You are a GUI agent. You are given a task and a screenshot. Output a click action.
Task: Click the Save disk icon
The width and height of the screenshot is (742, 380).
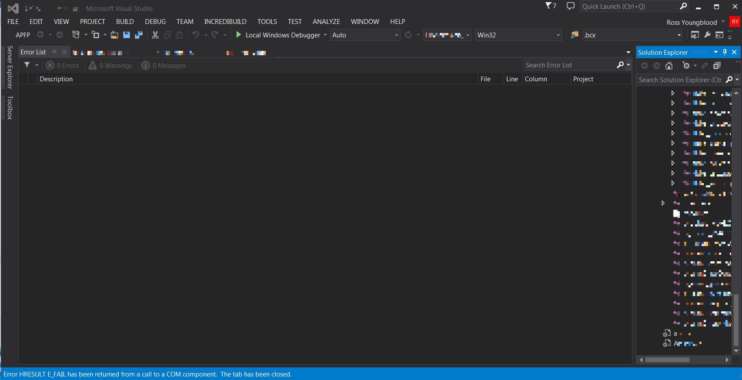coord(127,35)
